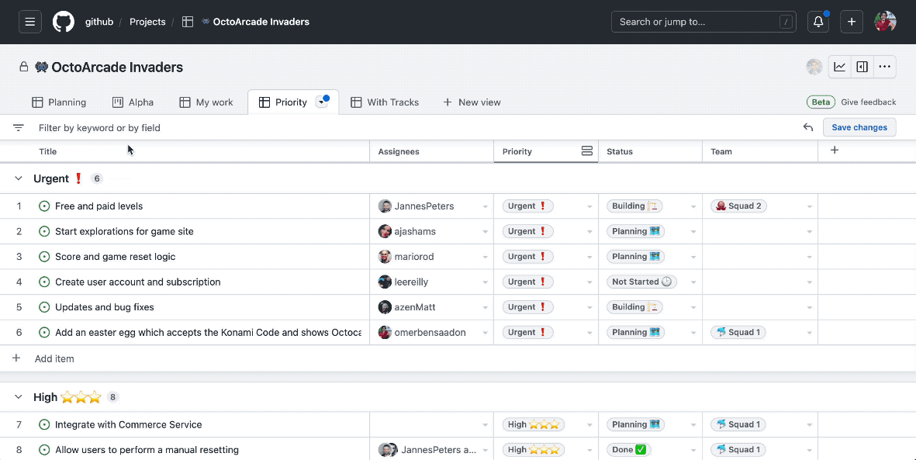This screenshot has width=916, height=460.
Task: Click the issue icon for Updates and bug fixes
Action: [x=43, y=307]
